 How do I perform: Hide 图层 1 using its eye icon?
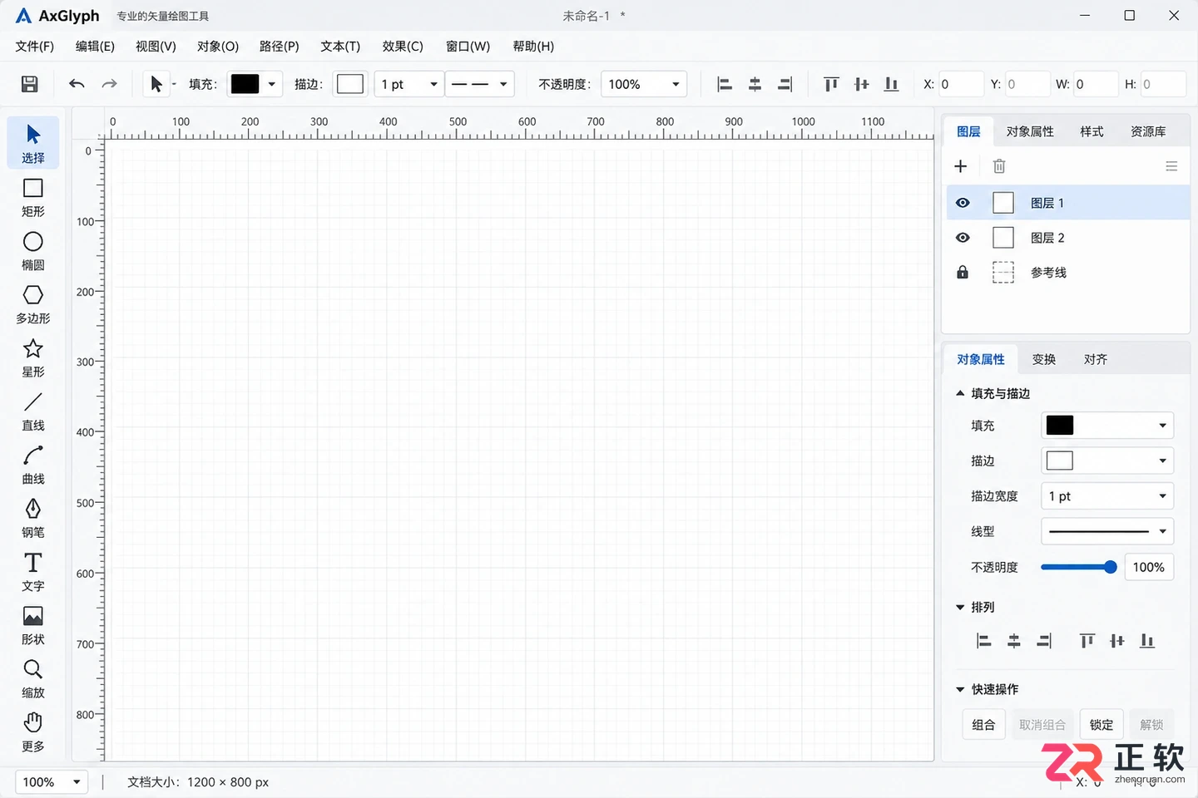tap(963, 203)
